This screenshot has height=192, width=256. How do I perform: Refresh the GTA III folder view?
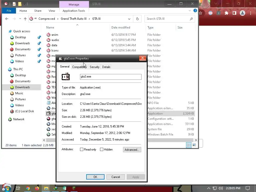pyautogui.click(x=137, y=19)
